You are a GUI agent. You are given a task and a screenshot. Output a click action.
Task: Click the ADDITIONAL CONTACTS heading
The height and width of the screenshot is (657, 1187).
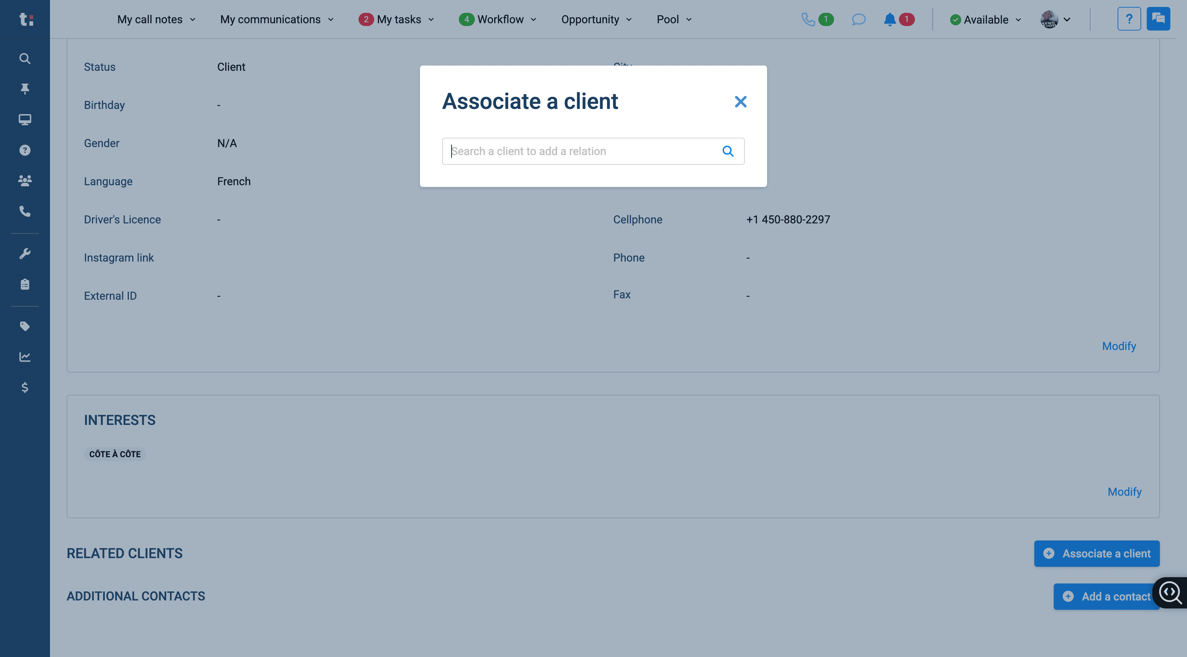136,596
